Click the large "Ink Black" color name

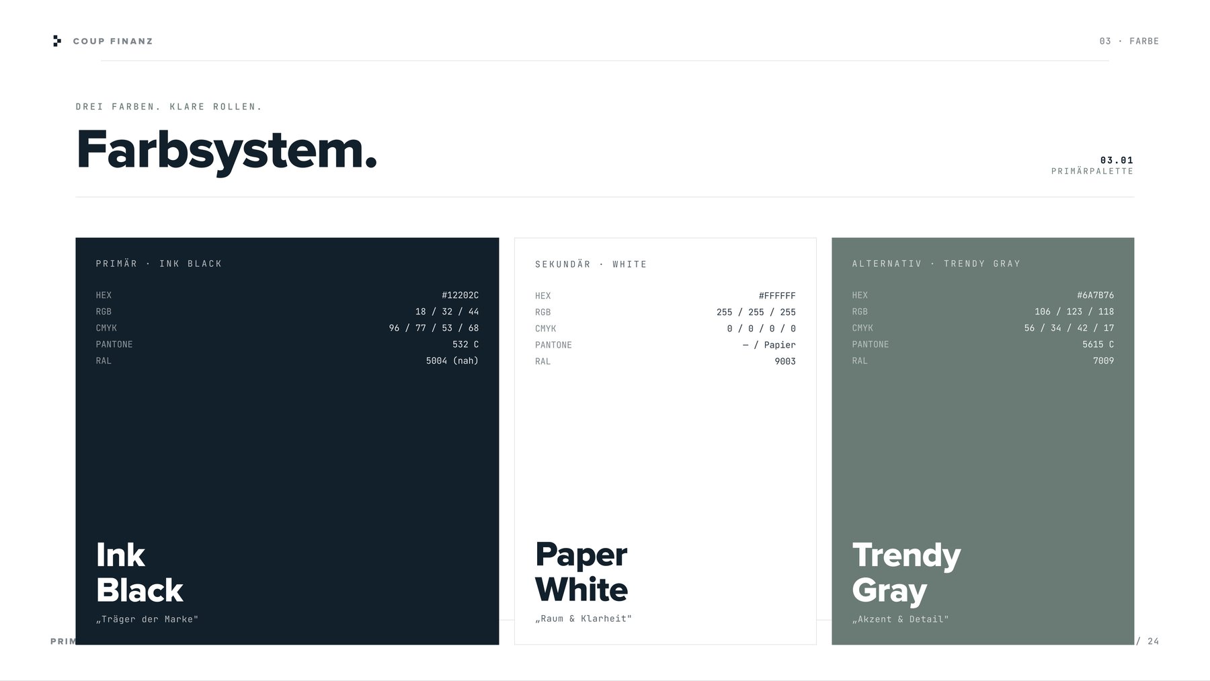point(140,573)
